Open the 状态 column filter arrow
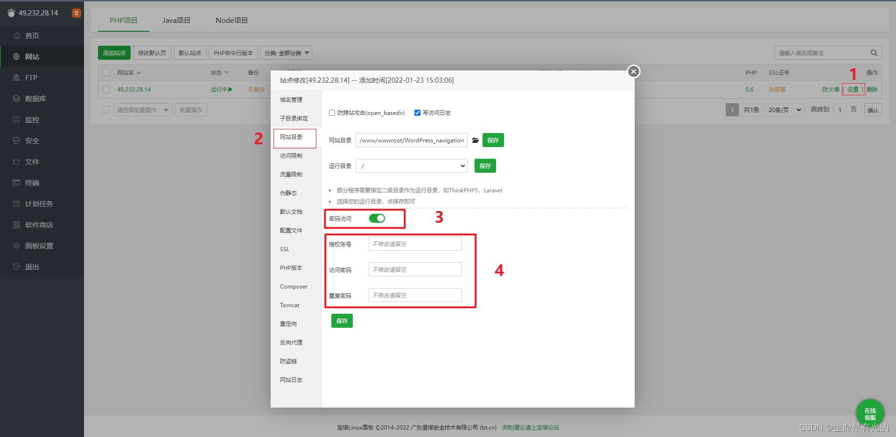The image size is (896, 437). pos(226,72)
